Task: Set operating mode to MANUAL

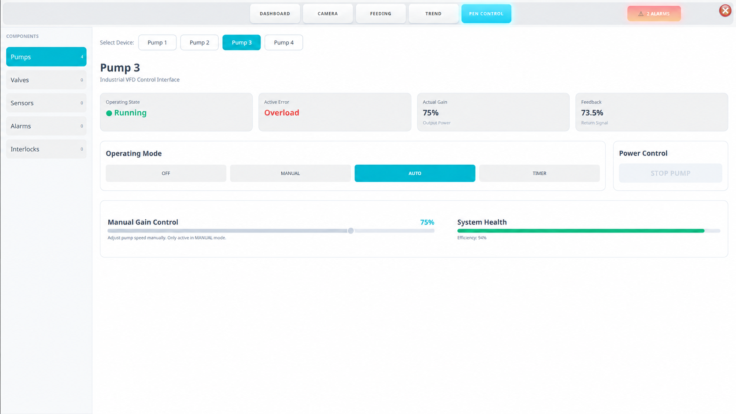Action: [x=291, y=173]
